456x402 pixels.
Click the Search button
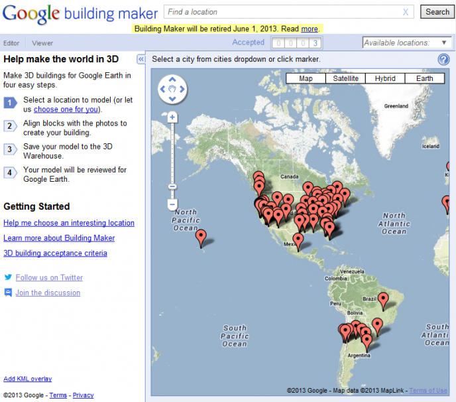point(437,12)
